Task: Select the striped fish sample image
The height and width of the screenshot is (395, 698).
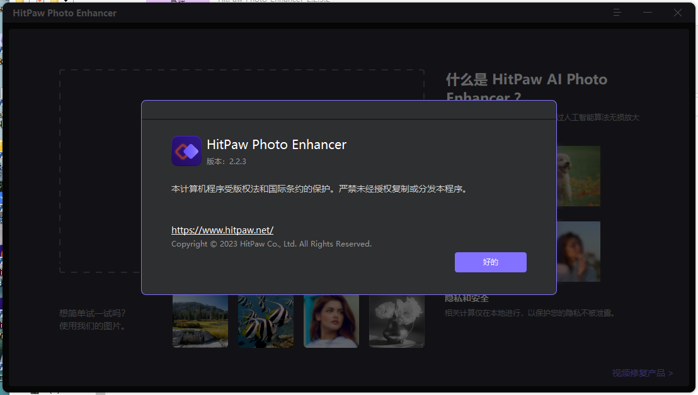Action: (x=266, y=321)
